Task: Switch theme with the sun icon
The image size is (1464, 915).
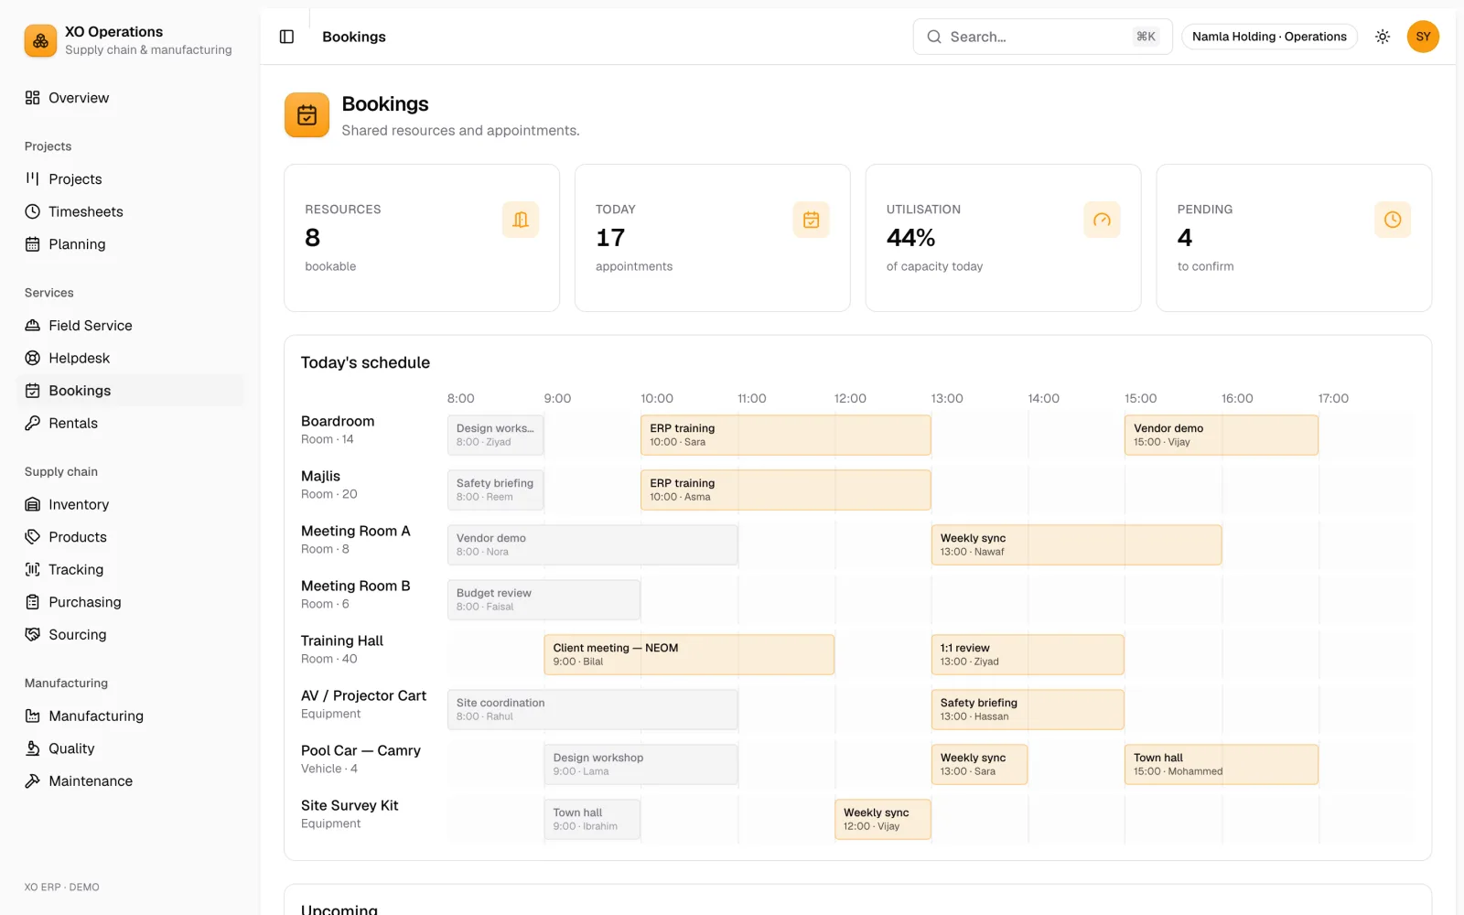Action: click(1383, 37)
